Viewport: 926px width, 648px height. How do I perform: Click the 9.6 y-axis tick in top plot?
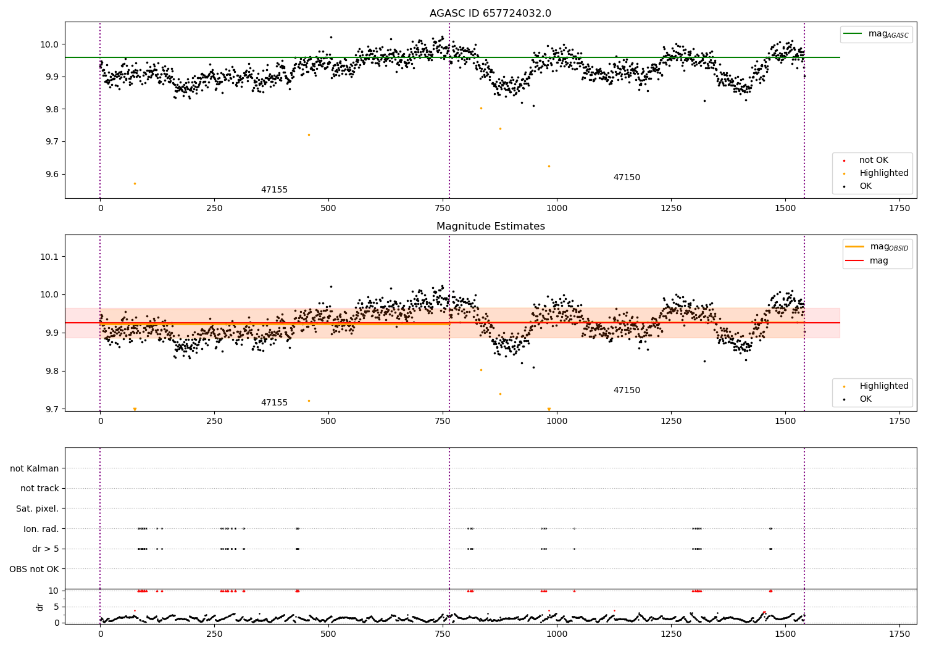[x=52, y=174]
